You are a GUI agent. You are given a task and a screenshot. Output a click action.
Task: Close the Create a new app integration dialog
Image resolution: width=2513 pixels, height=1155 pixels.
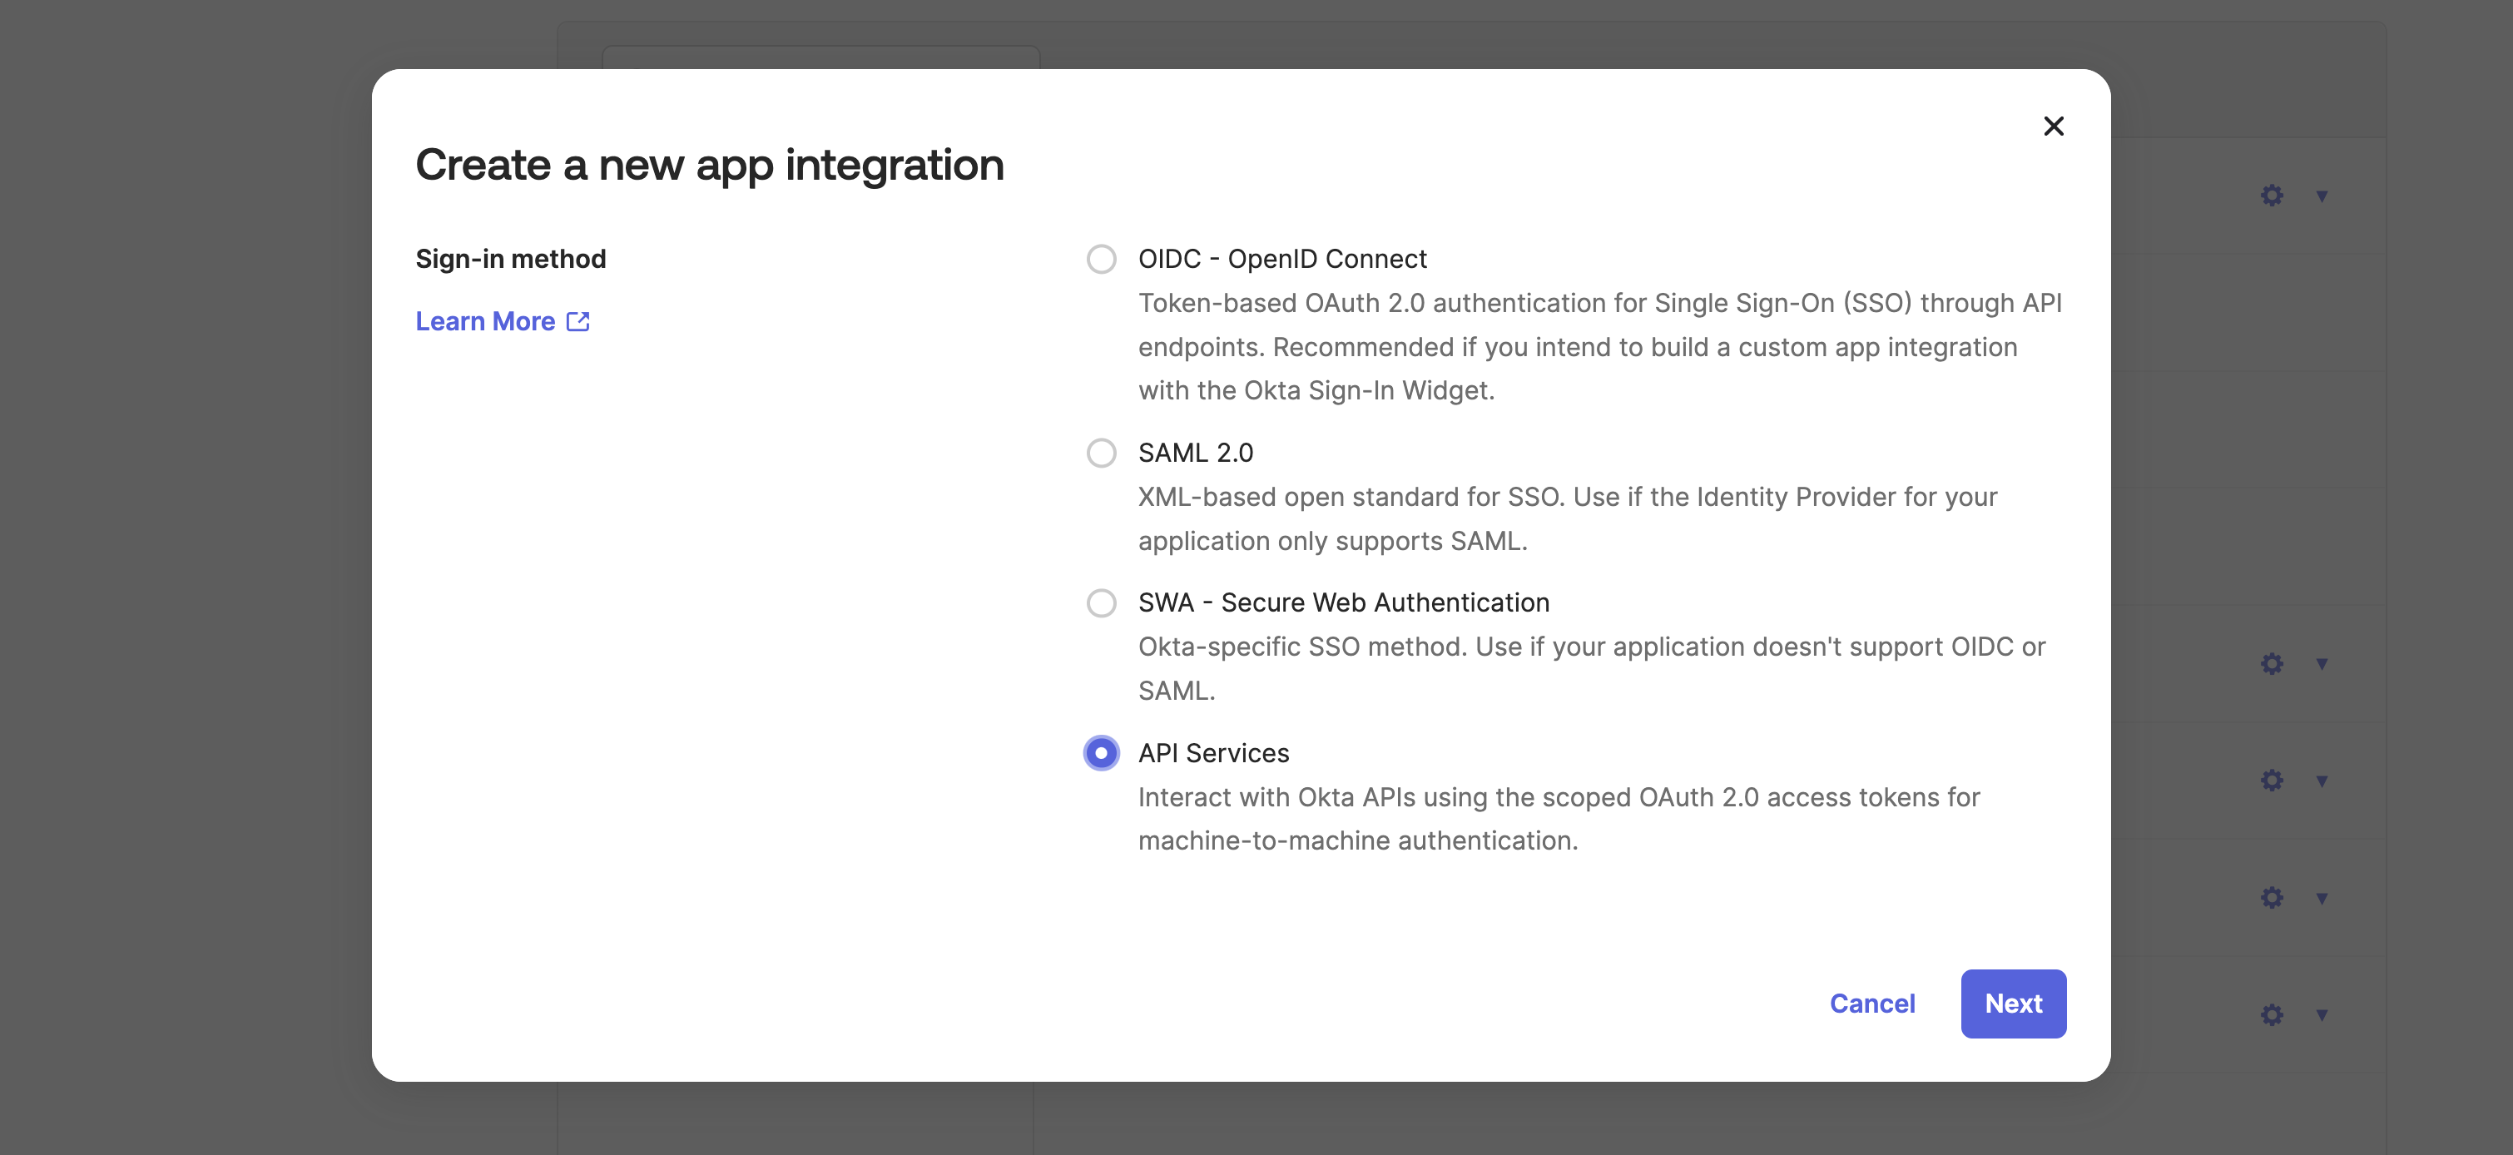(2054, 126)
